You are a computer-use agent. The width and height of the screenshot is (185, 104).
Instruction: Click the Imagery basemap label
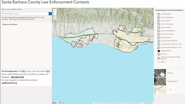click(x=170, y=73)
